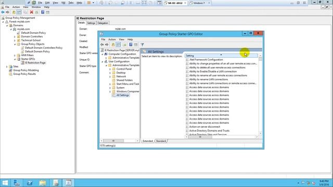333x187 pixels.
Task: Switch to the Delegation tab of IE Restriction Page
Action: [103, 23]
